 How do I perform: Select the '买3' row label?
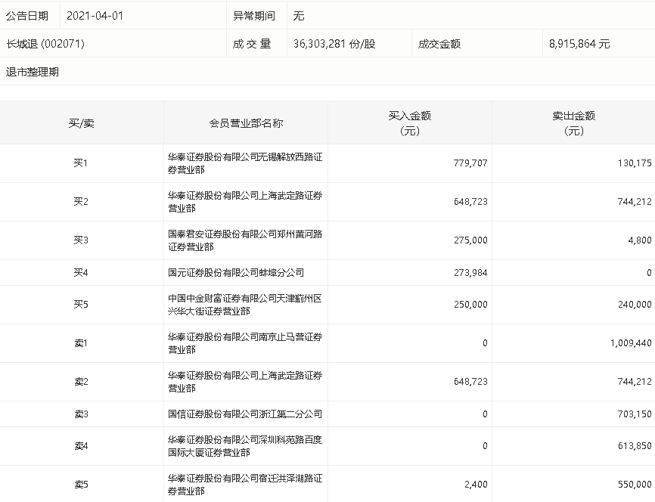[81, 240]
